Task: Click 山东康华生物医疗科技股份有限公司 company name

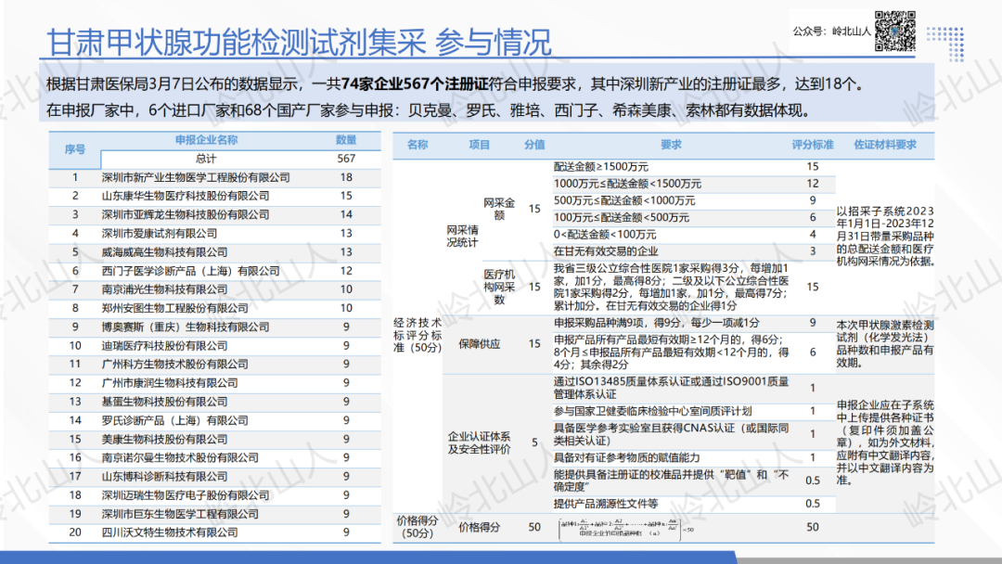Action: (x=186, y=196)
